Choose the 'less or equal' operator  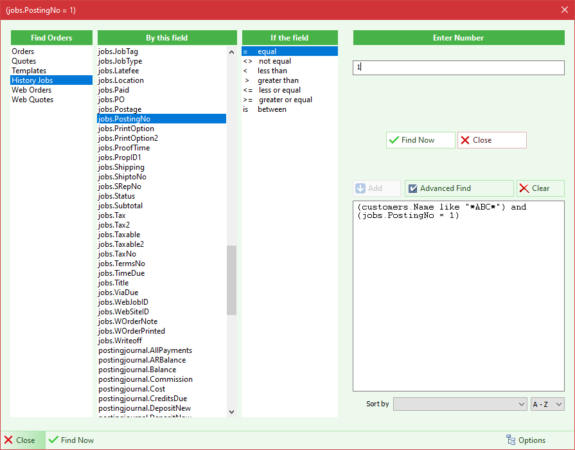[x=290, y=90]
